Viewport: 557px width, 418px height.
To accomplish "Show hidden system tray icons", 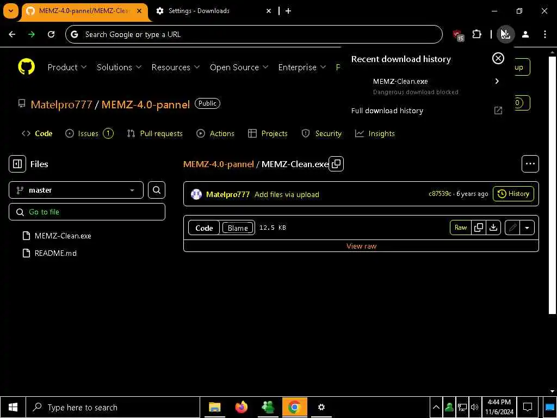I will tap(436, 407).
